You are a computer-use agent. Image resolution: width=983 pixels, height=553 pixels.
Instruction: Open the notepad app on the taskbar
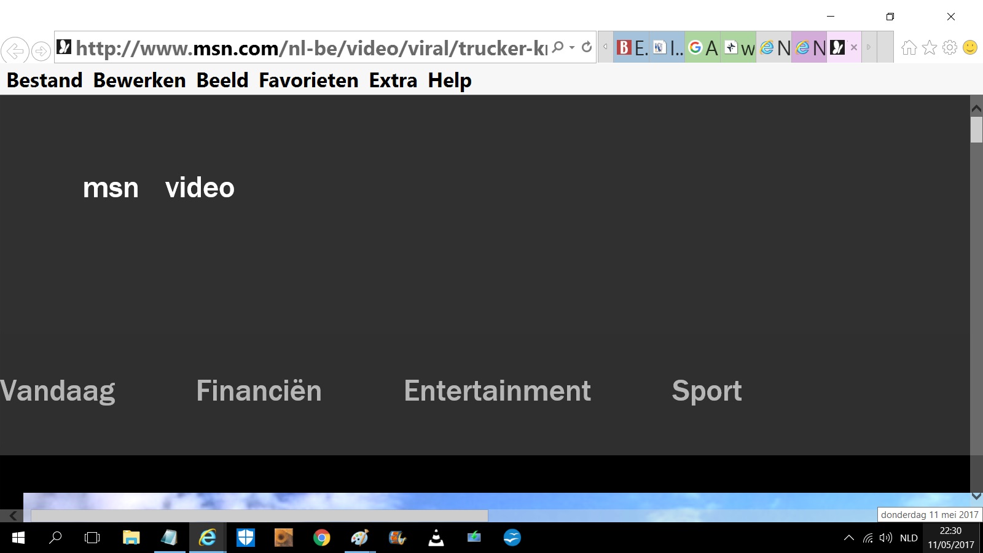point(169,538)
